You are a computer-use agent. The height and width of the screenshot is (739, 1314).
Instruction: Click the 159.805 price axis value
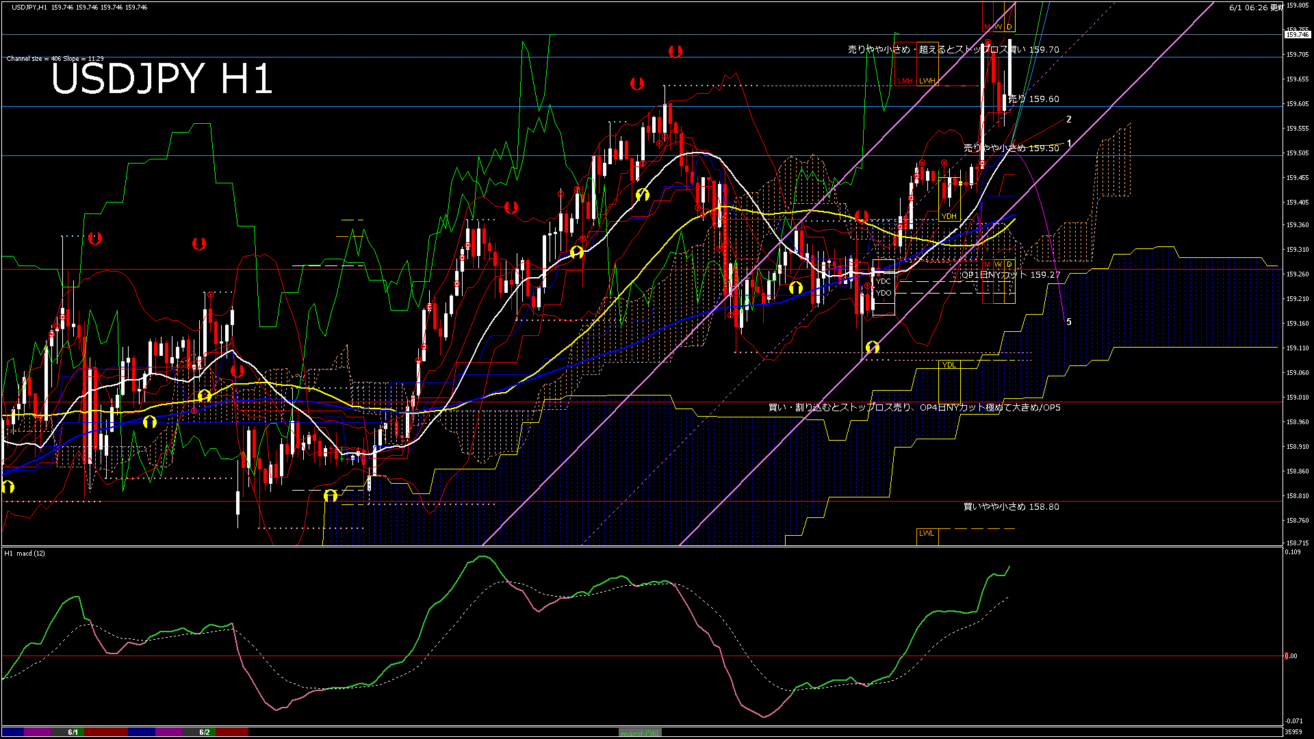coord(1298,5)
